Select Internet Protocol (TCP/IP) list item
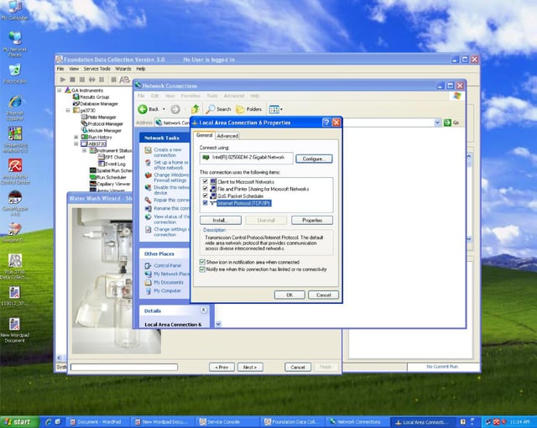Screen dimensions: 537x428 point(244,203)
